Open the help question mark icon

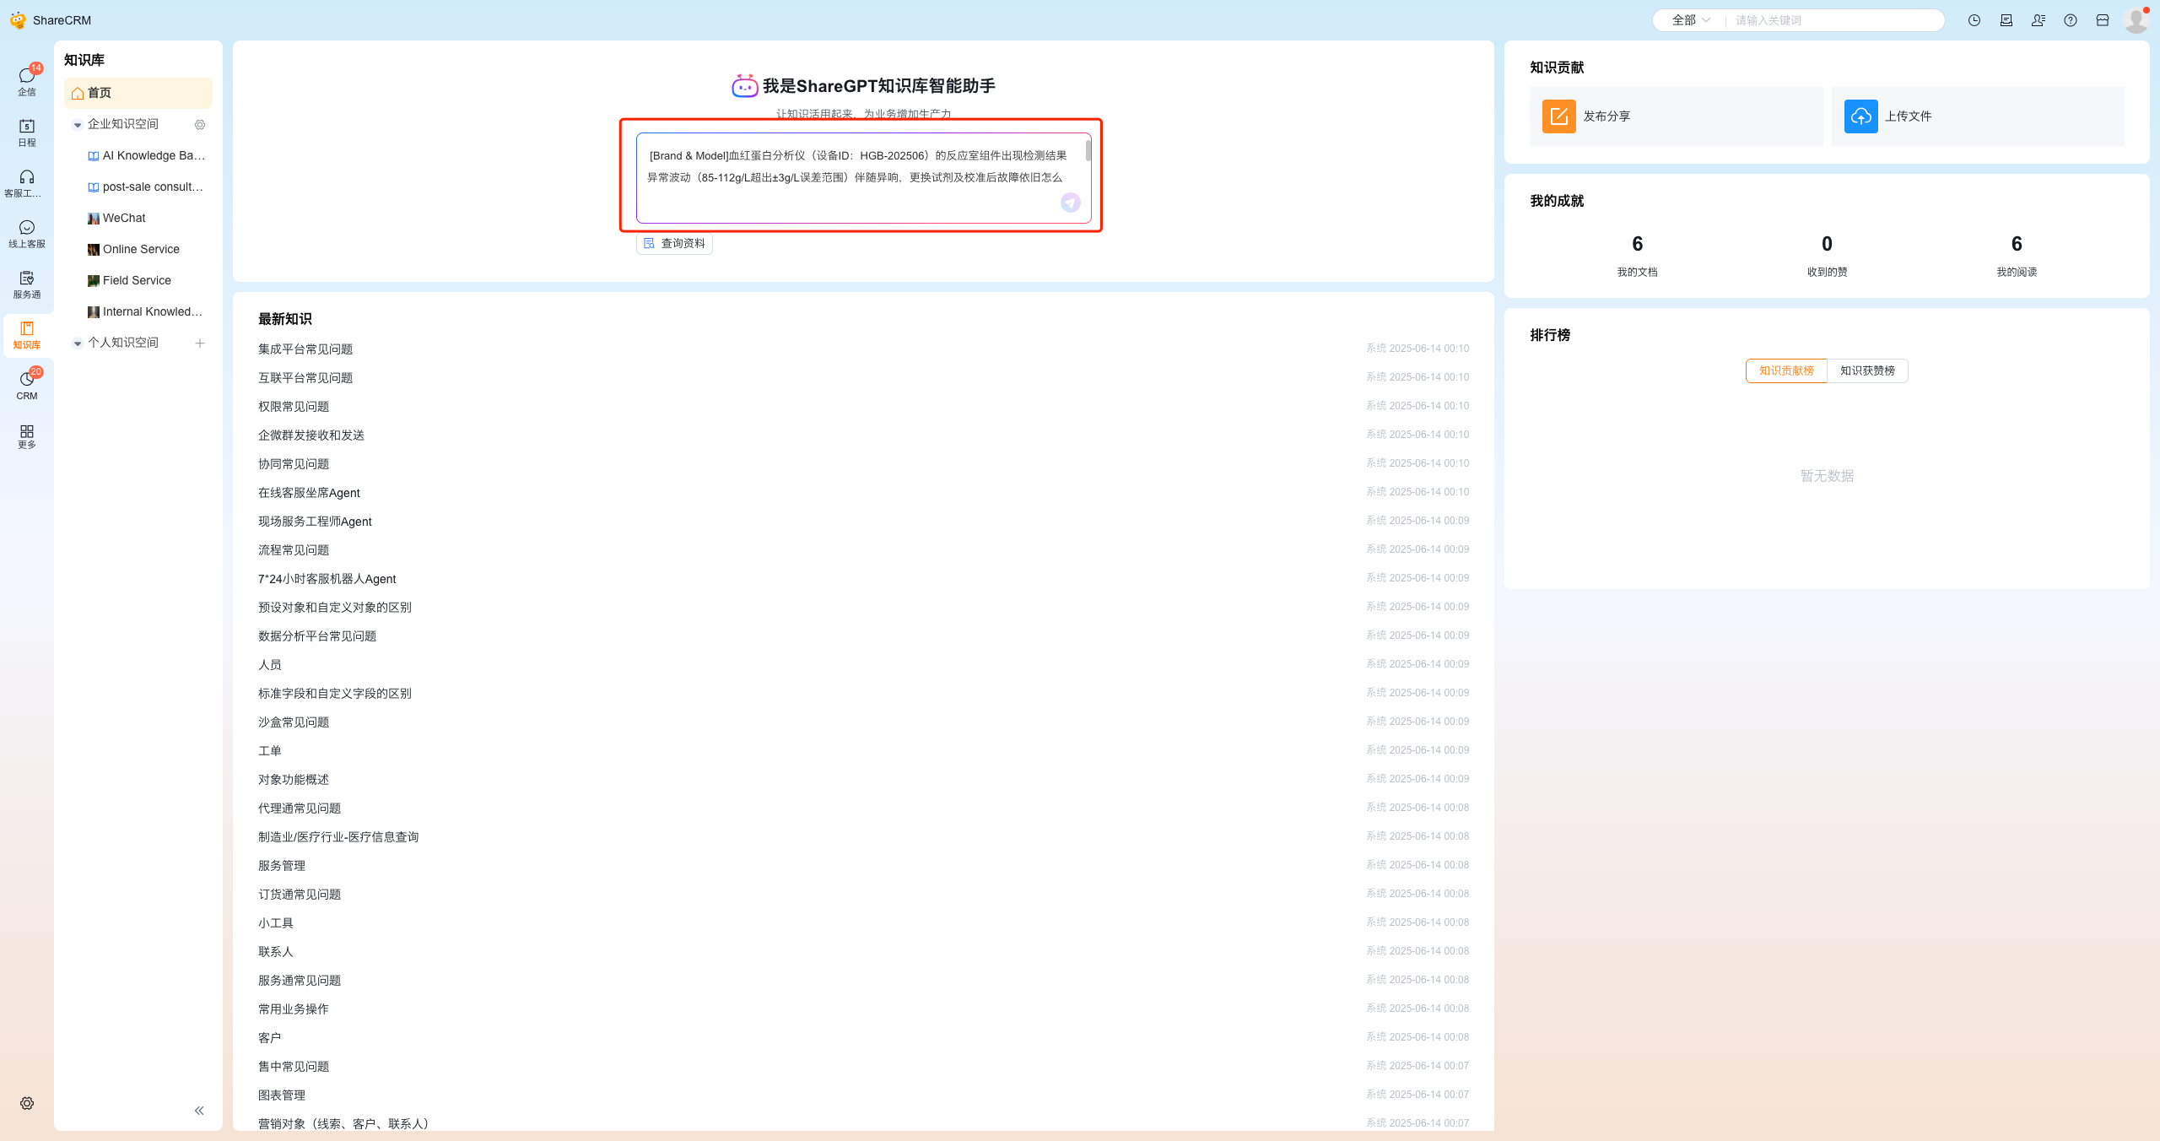(2070, 20)
